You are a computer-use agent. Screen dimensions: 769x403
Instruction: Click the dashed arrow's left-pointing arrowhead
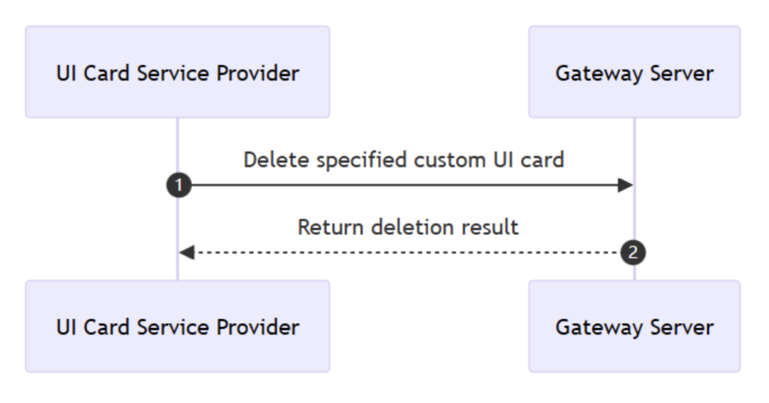(x=187, y=252)
